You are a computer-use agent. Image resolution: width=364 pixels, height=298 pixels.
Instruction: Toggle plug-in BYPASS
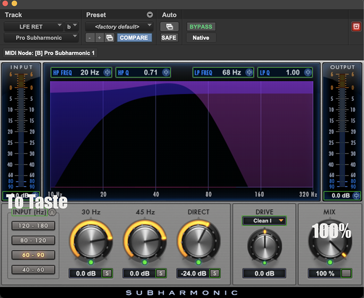point(201,27)
